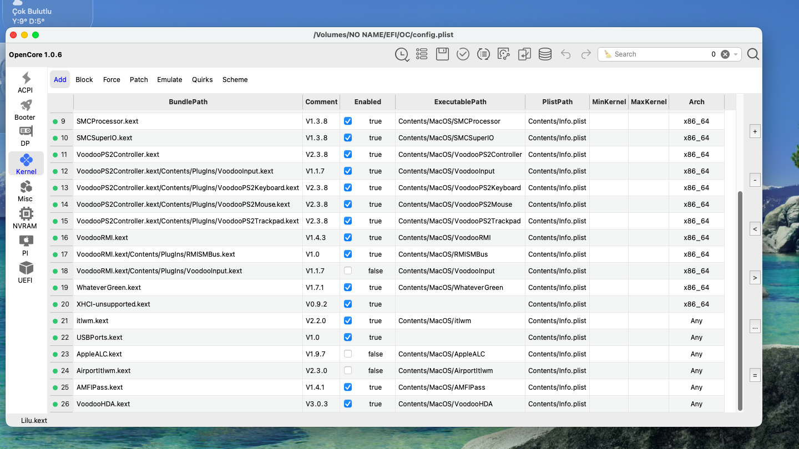The image size is (799, 449).
Task: Click the vertical scrollbar of kext table
Action: [x=740, y=299]
